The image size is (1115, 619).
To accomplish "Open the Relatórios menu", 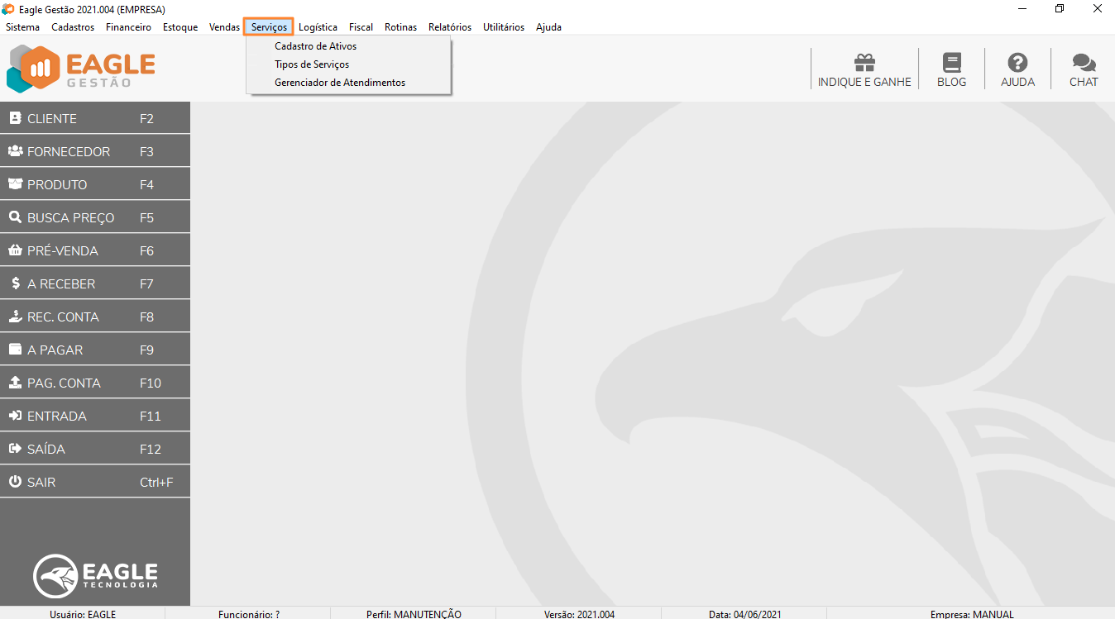I will click(450, 27).
